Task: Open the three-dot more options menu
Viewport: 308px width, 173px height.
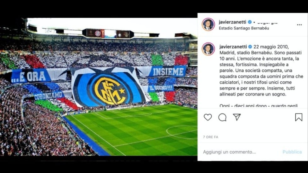Action: [299, 25]
